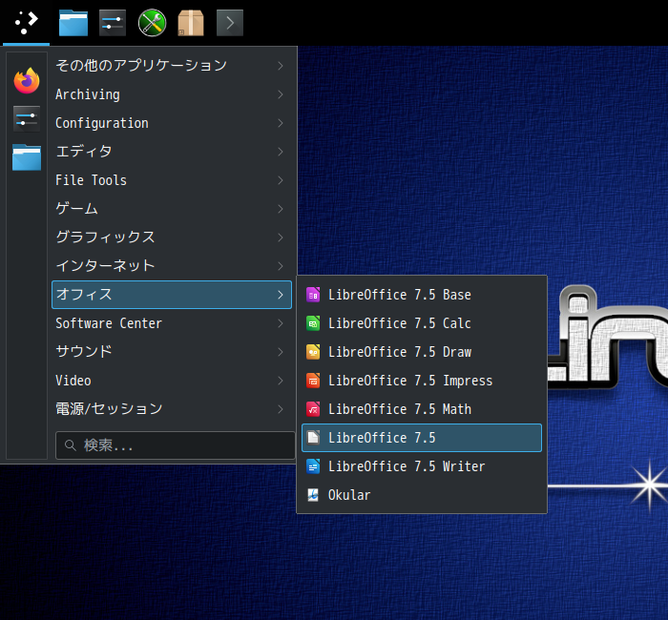Focus the 検索... search field
668x620 pixels.
pos(175,445)
